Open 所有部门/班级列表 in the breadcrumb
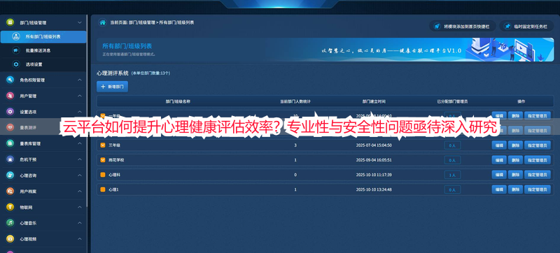Screen dimensions: 560x253 coord(176,22)
